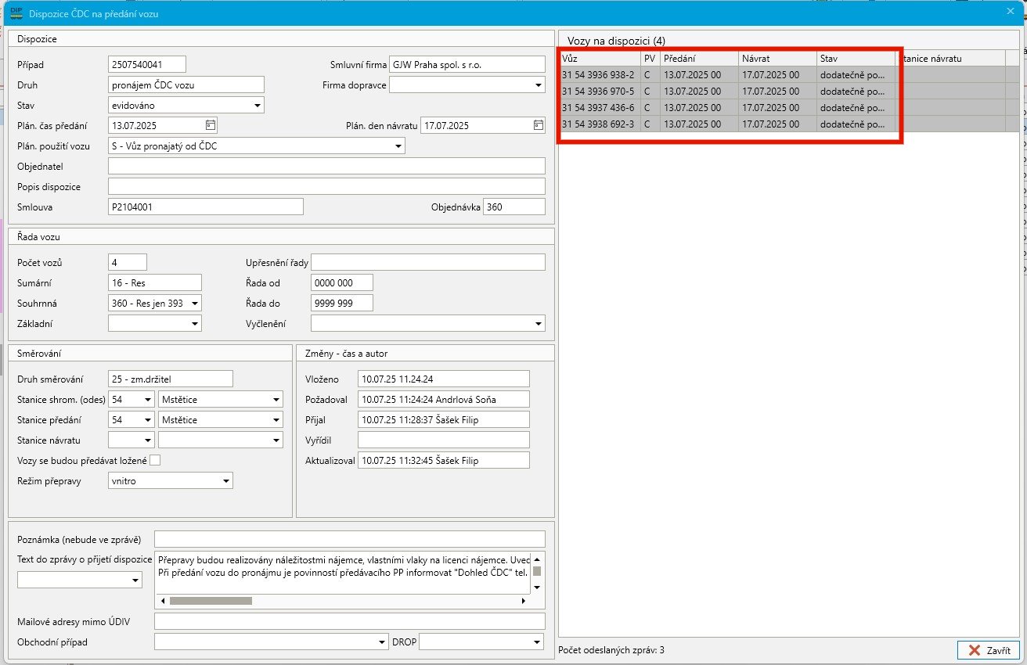Image resolution: width=1027 pixels, height=665 pixels.
Task: Select wagon row 31 54 3936 938-2
Action: pos(599,75)
